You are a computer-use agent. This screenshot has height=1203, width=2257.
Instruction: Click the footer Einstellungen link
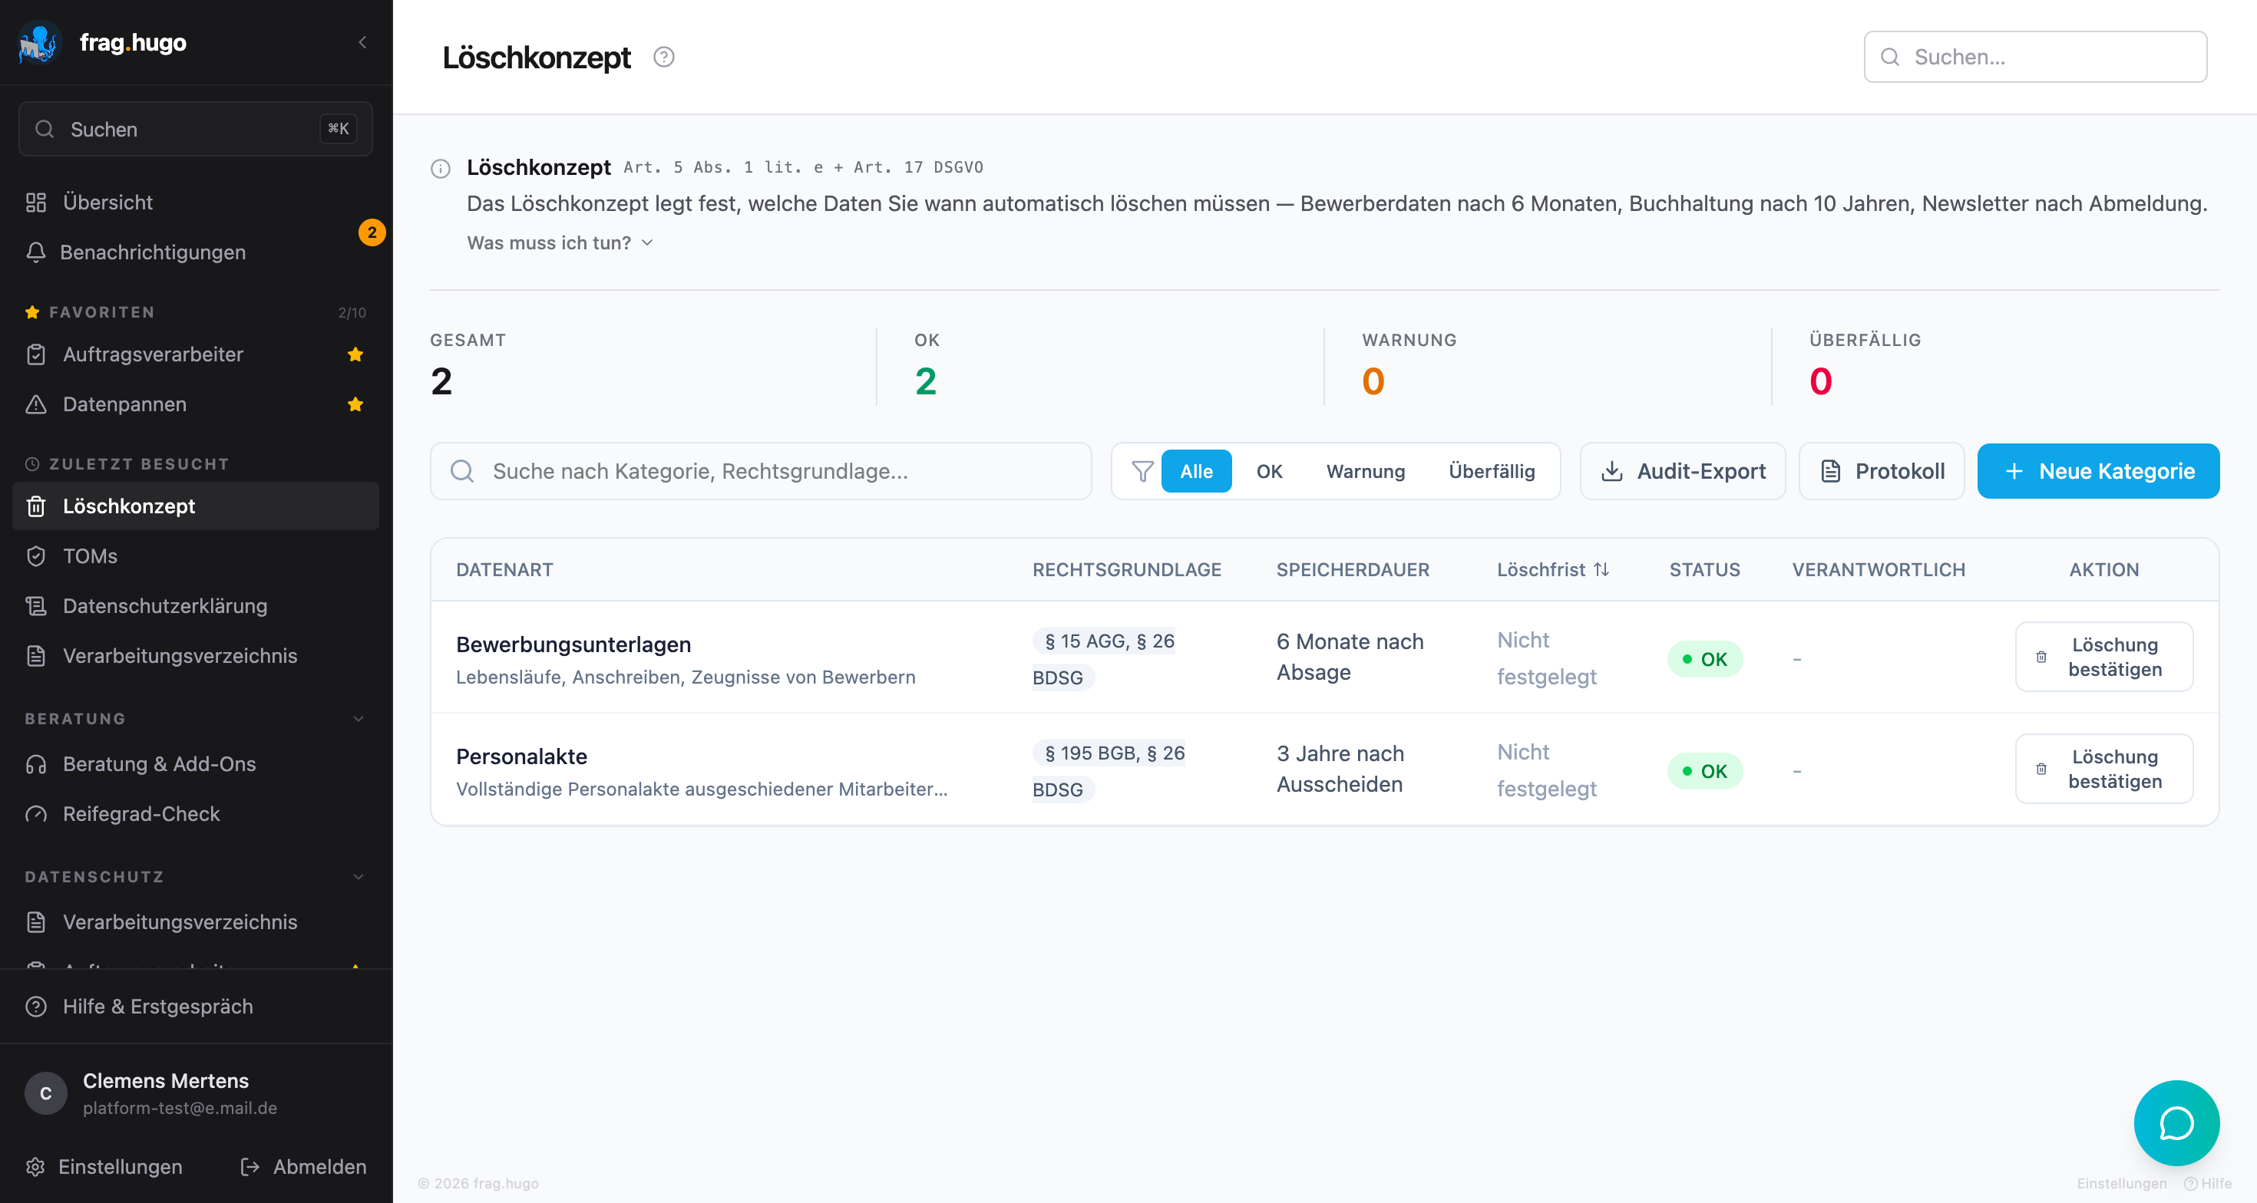2121,1183
